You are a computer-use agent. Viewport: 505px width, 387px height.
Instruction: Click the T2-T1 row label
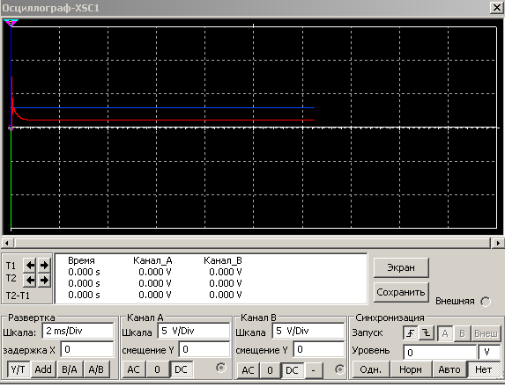[18, 296]
